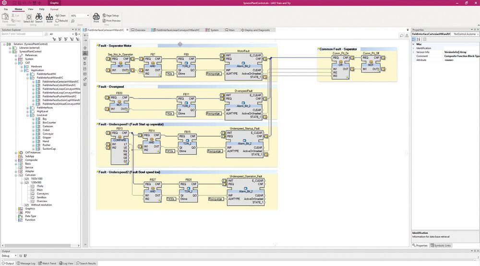The width and height of the screenshot is (480, 266).
Task: Open the Log View tab at bottom
Action: coord(66,263)
